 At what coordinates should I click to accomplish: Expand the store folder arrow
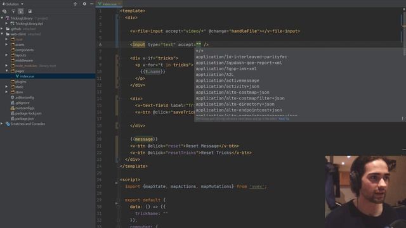click(x=7, y=92)
